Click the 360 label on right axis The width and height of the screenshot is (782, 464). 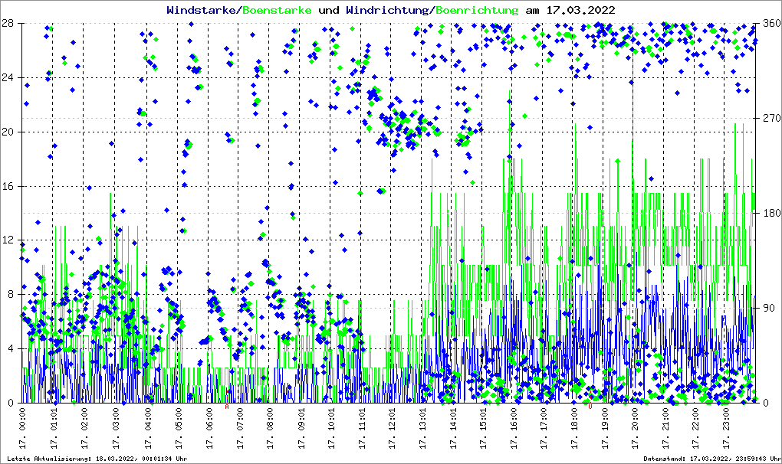(x=770, y=24)
